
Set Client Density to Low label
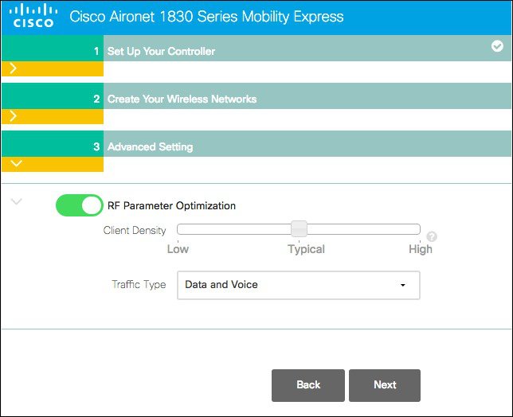(178, 249)
